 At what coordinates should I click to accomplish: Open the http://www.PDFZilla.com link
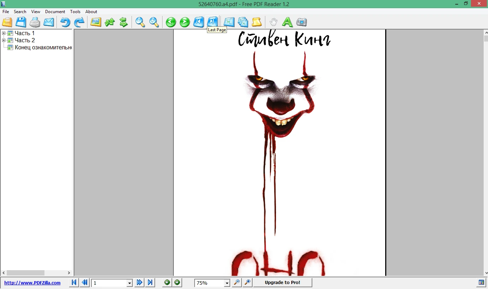click(32, 283)
